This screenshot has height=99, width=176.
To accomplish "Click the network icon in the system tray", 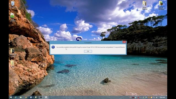I will pyautogui.click(x=154, y=97).
